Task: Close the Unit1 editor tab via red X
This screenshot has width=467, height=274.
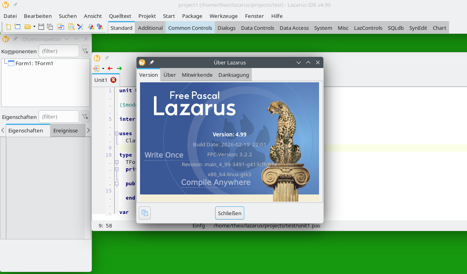Action: tap(113, 80)
